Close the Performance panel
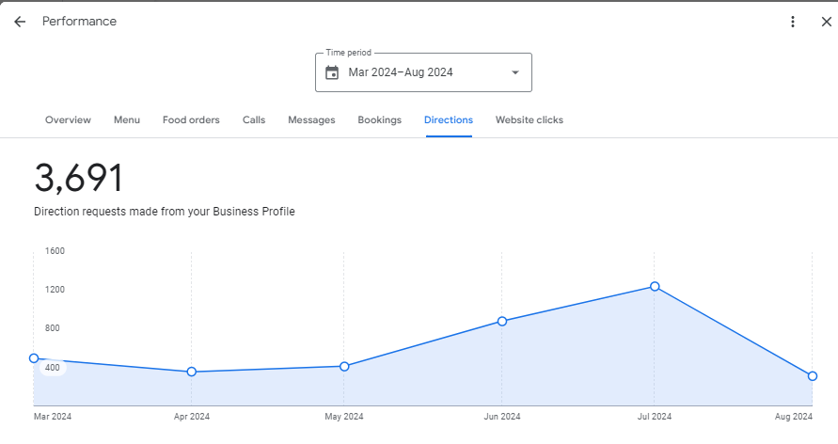 pyautogui.click(x=826, y=22)
